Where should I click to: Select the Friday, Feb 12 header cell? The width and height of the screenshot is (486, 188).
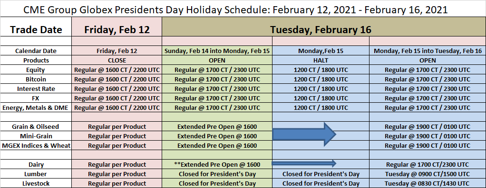[117, 30]
